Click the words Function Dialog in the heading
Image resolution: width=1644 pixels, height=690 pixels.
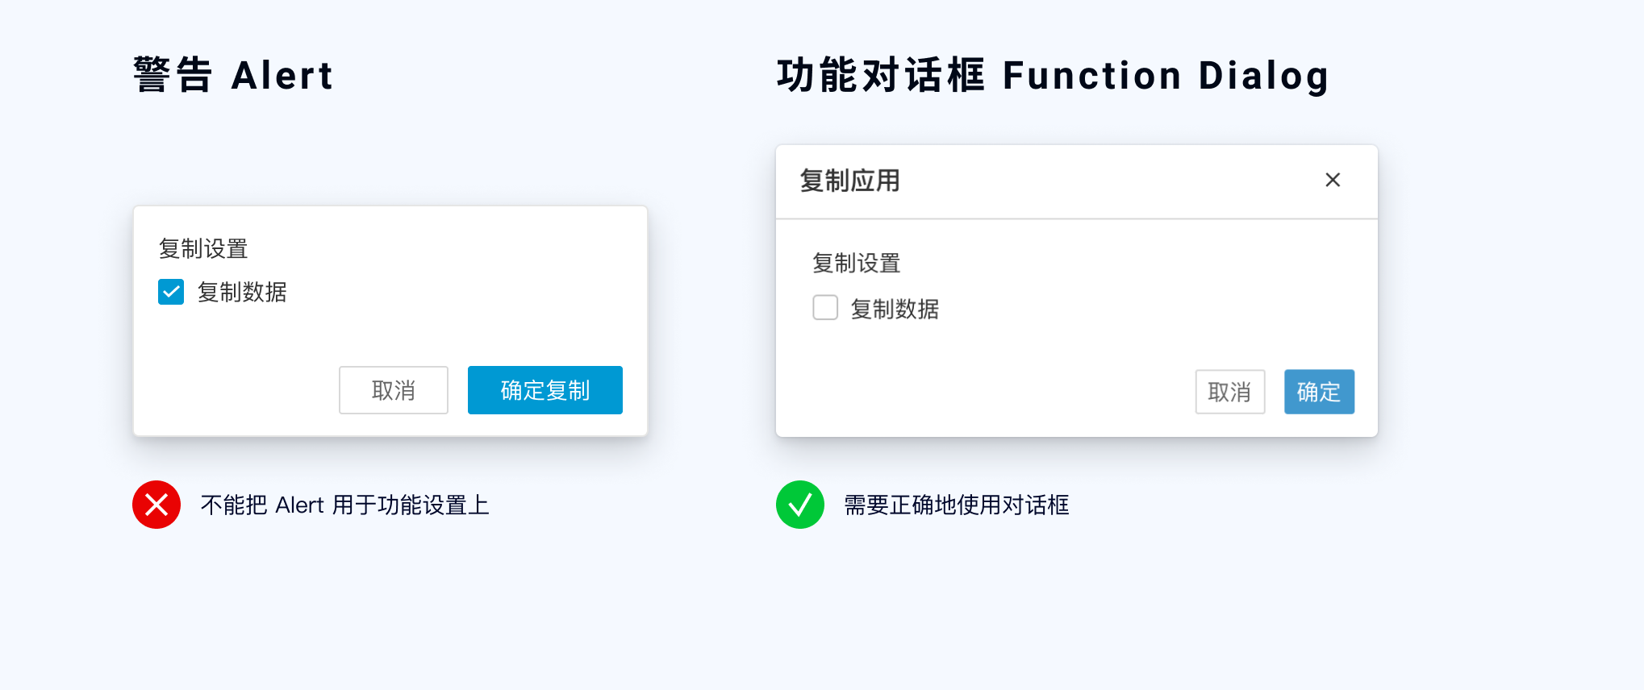(1166, 76)
